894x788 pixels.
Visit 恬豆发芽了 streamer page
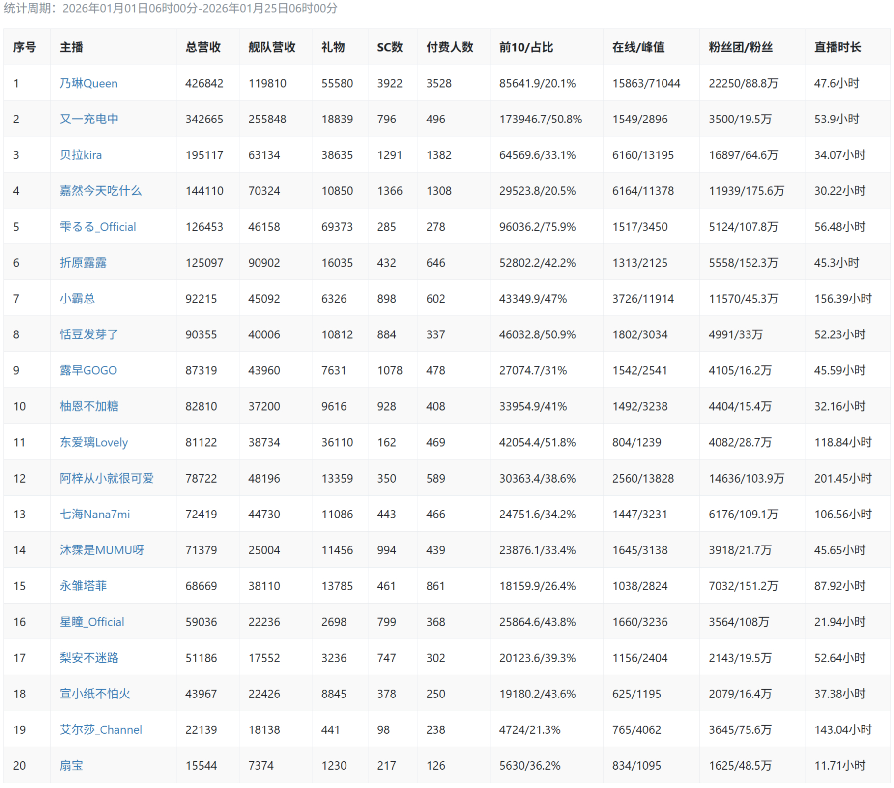[x=89, y=334]
